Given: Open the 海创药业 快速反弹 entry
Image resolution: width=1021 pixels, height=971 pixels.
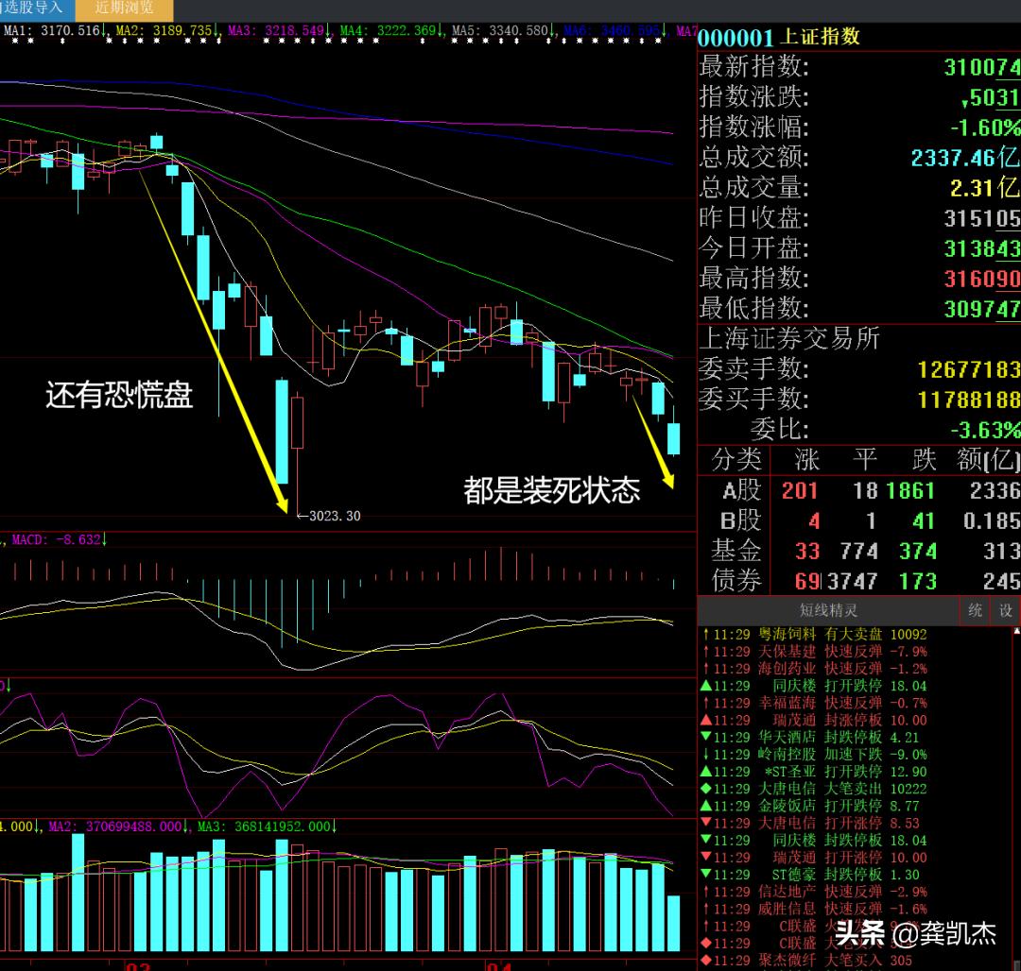Looking at the screenshot, I should tap(813, 669).
